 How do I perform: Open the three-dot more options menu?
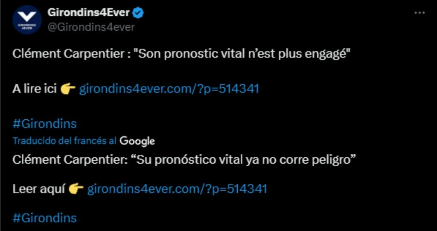pyautogui.click(x=420, y=13)
